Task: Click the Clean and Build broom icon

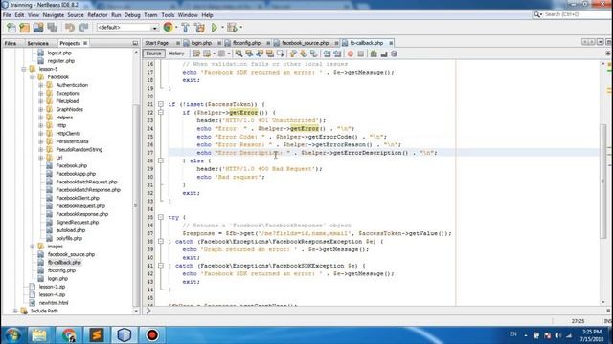Action: pyautogui.click(x=200, y=28)
